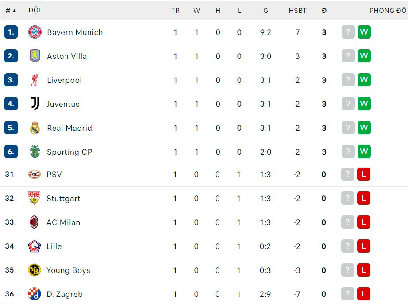408x304 pixels.
Task: Click the Juventus logo icon
Action: click(x=35, y=104)
